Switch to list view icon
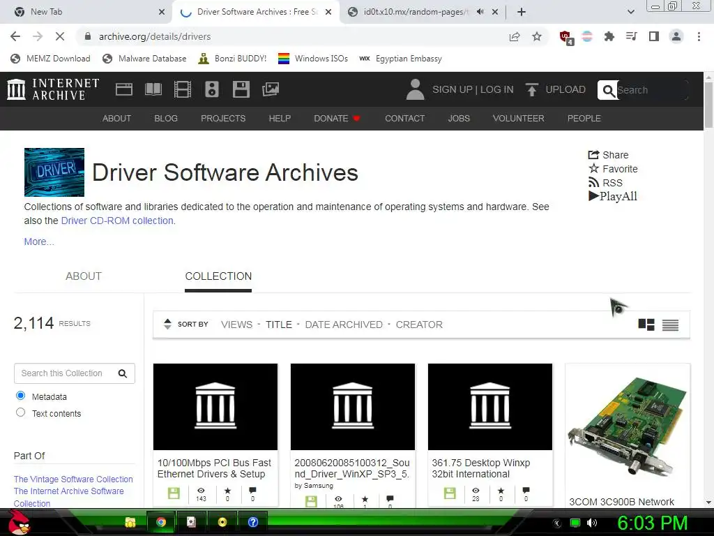This screenshot has height=536, width=714. (x=670, y=325)
